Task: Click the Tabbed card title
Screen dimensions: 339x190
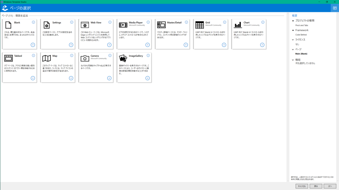Action: click(18, 56)
